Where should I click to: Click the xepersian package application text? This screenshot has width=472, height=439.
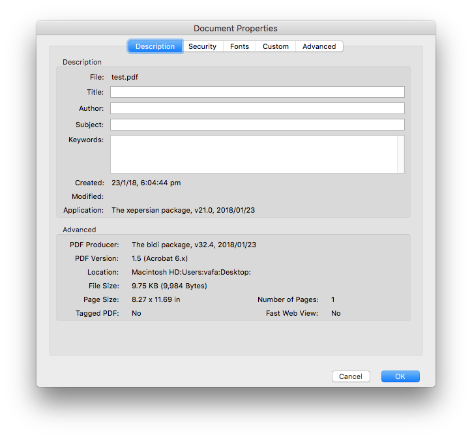coord(183,210)
